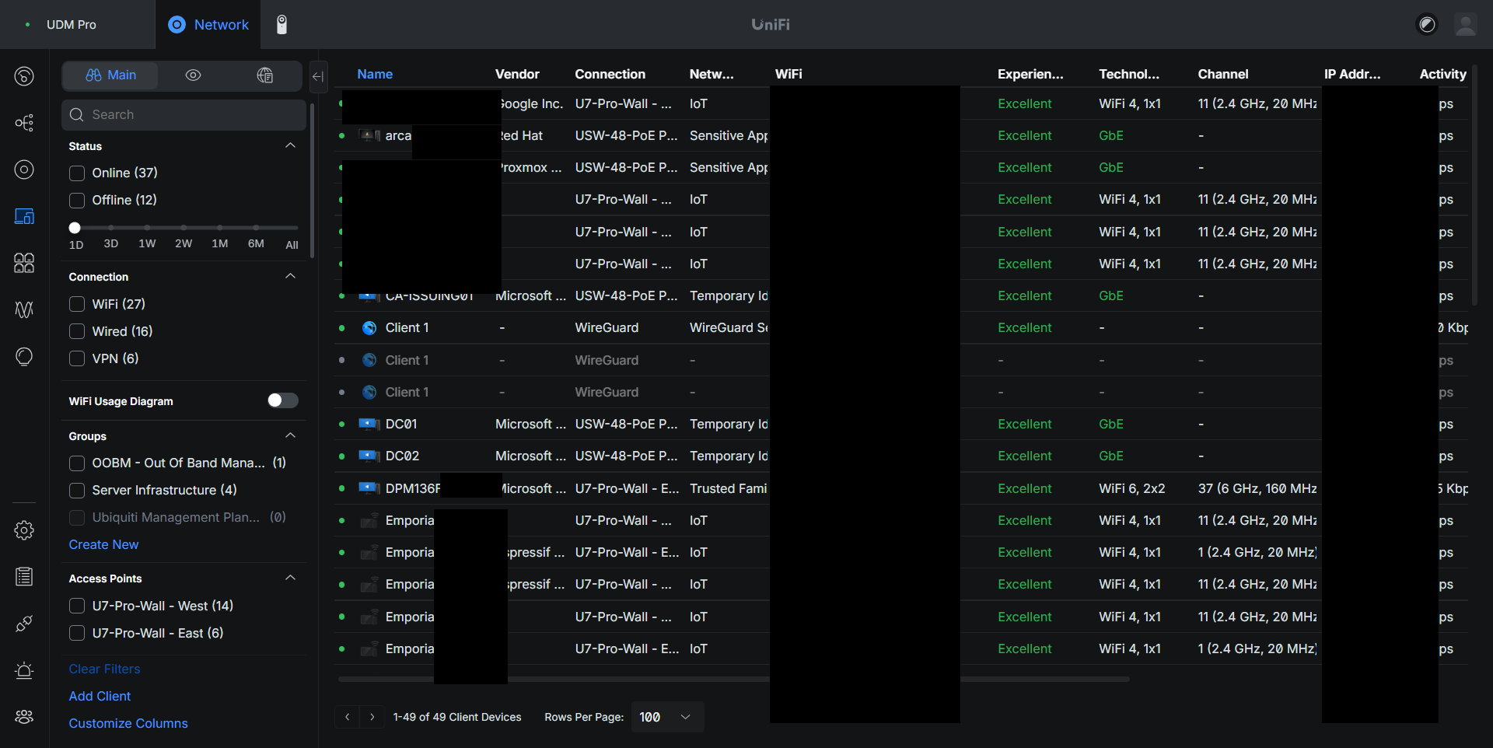Open the Client Devices icon in sidebar
Screen dimensions: 1493x748
click(x=24, y=216)
